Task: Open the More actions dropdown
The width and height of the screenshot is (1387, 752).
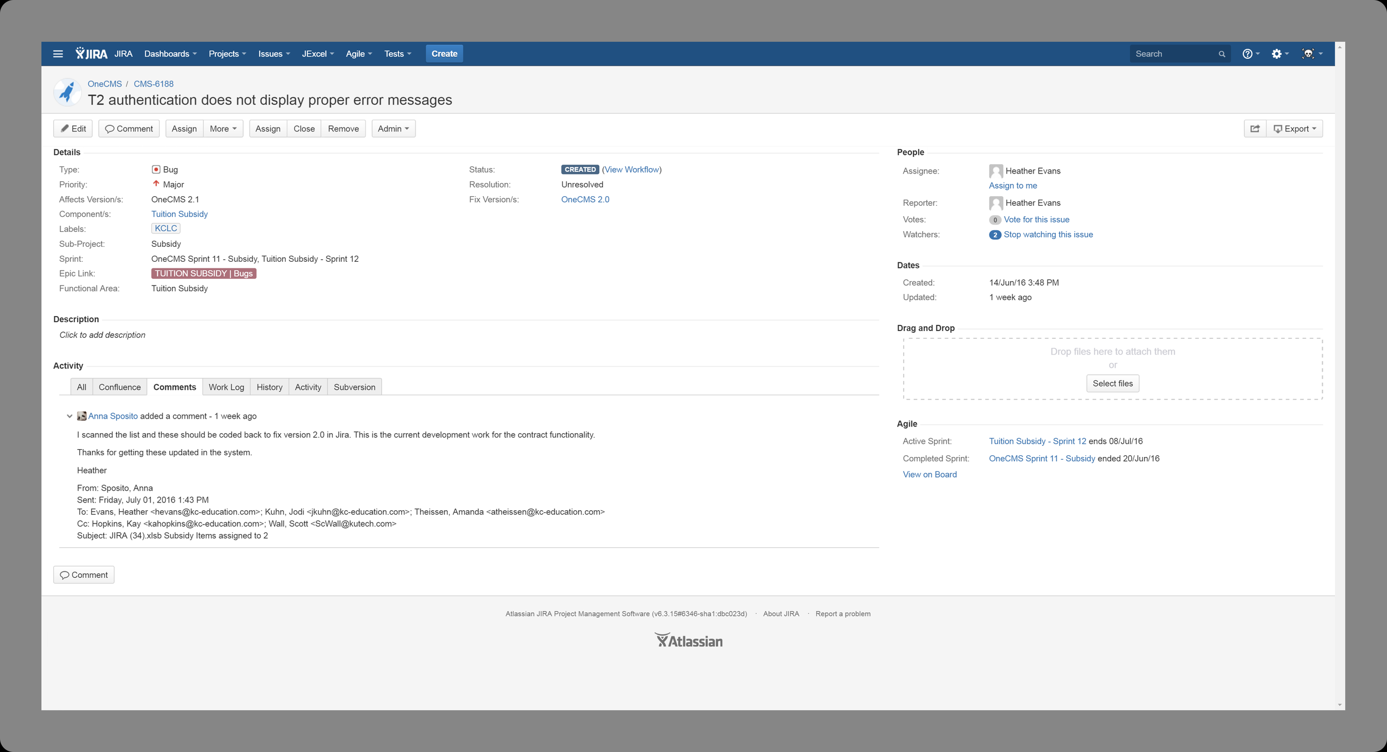Action: (223, 129)
